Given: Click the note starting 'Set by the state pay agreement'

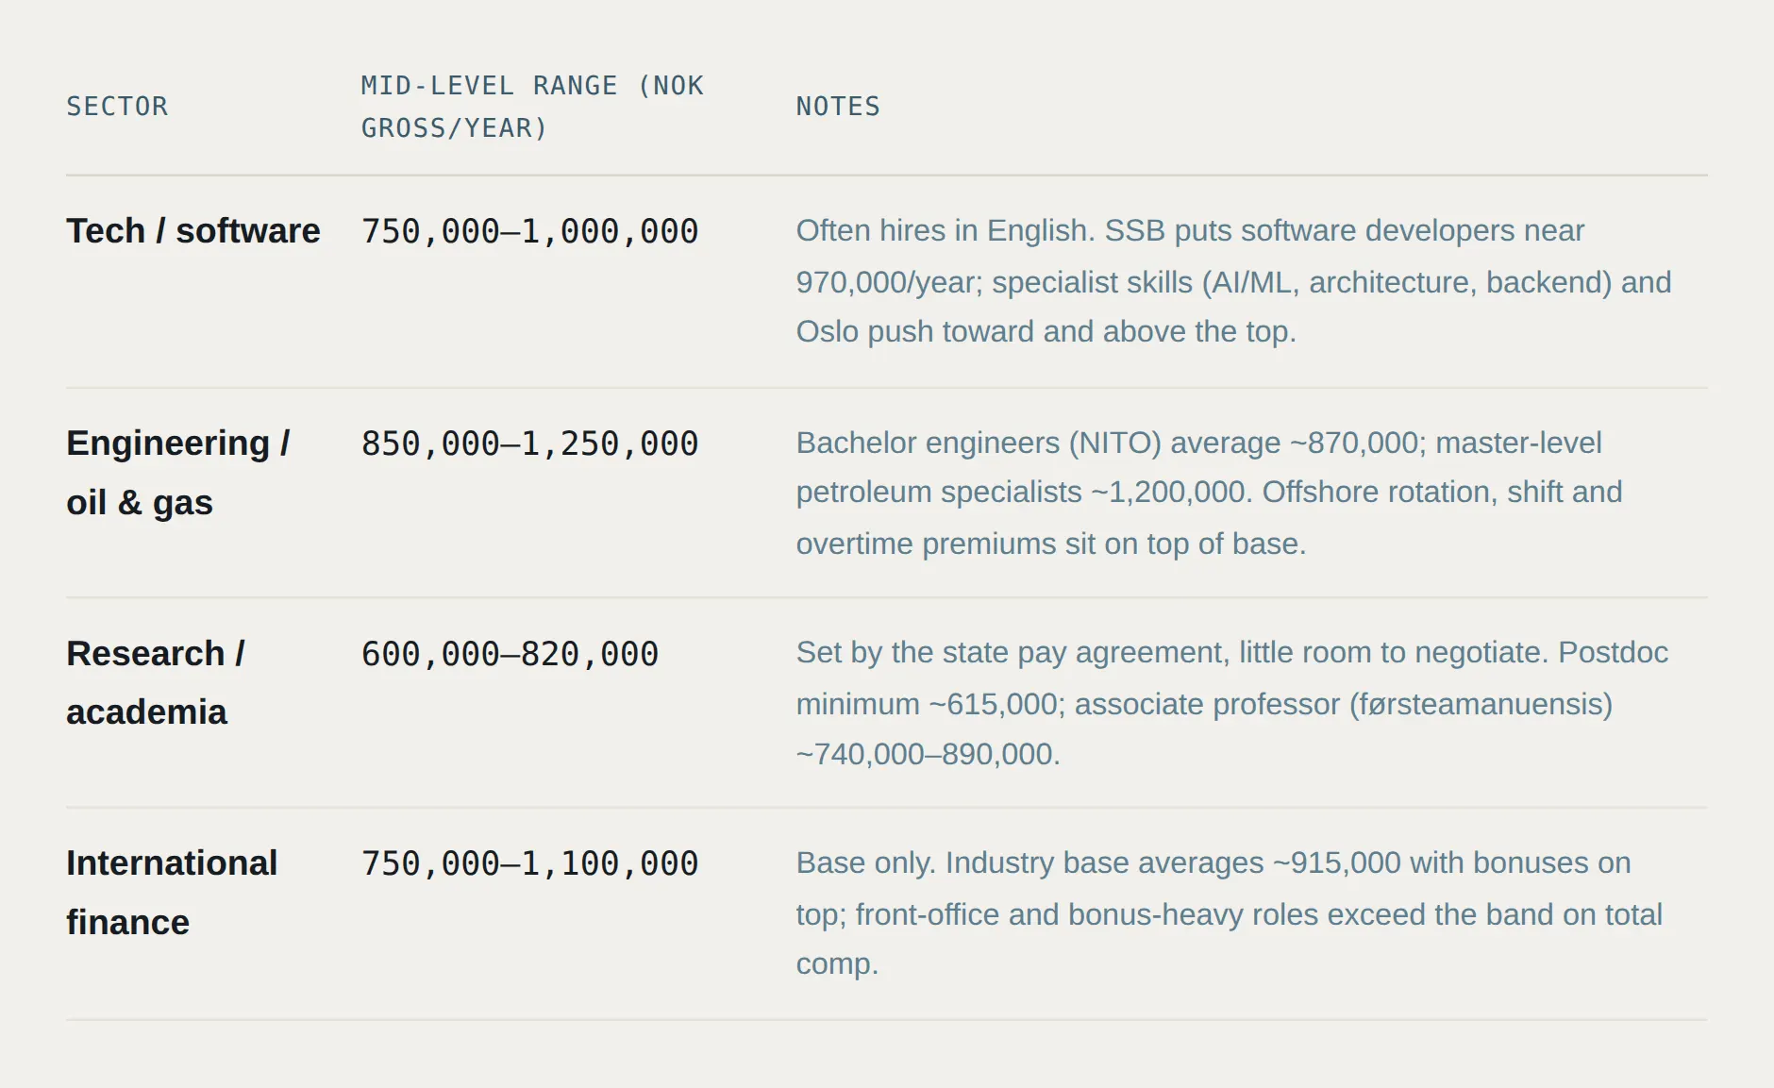Looking at the screenshot, I should [x=1231, y=703].
